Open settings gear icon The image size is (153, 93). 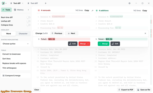point(129,3)
